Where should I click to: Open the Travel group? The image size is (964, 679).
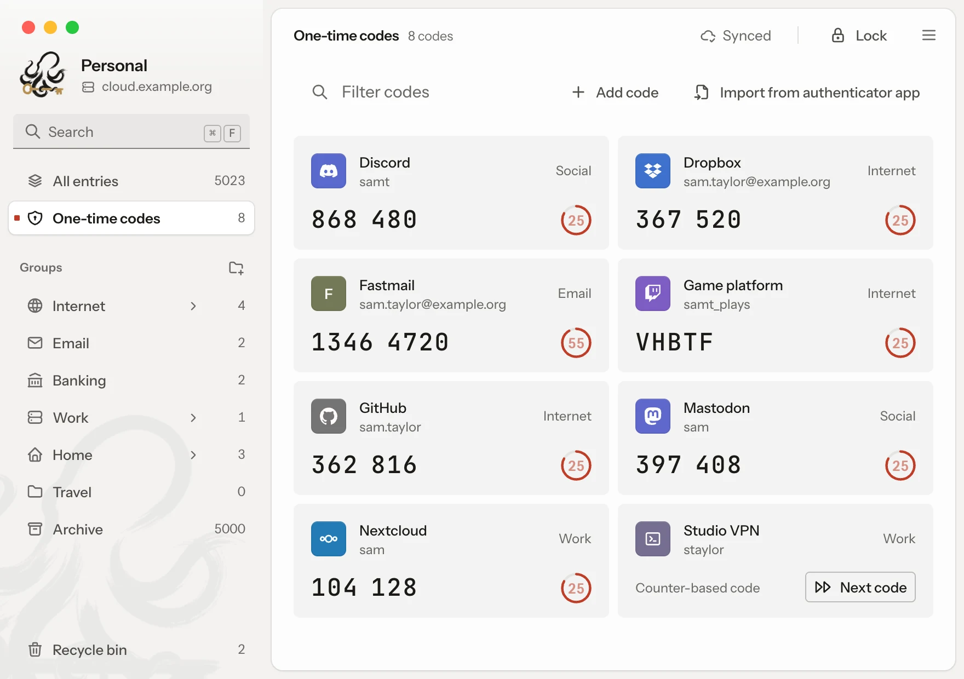click(131, 492)
